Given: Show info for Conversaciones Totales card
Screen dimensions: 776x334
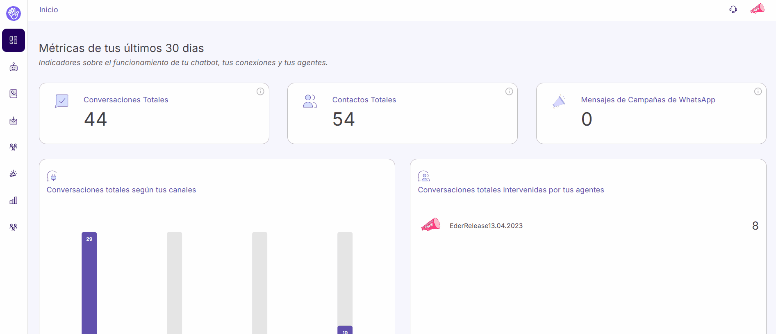Looking at the screenshot, I should (260, 91).
